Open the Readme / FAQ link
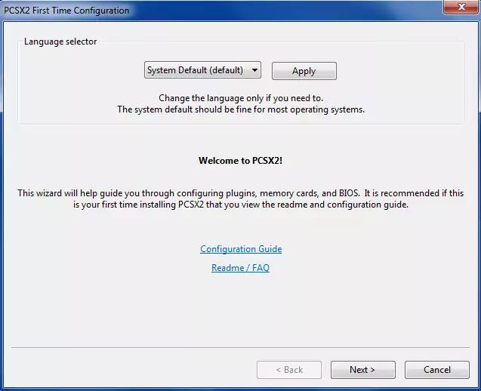 [x=240, y=268]
